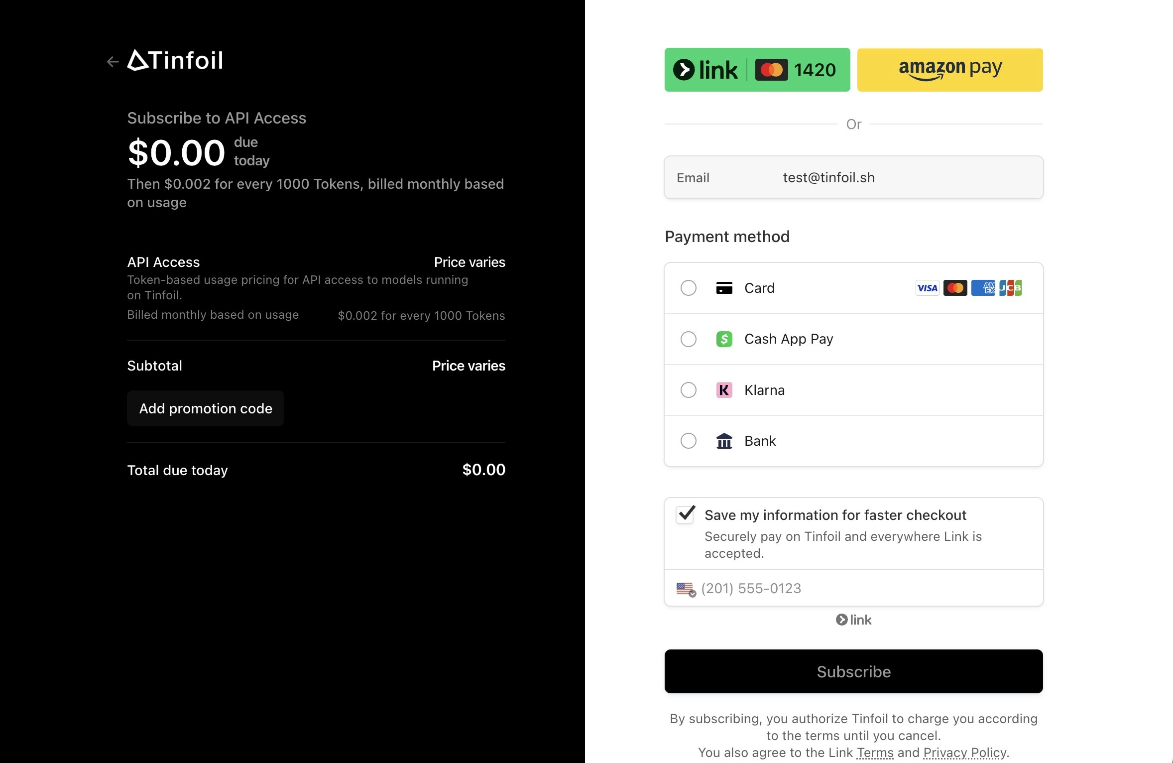Uncheck Save my information for faster checkout
Screen dimensions: 1173x763
(x=686, y=514)
